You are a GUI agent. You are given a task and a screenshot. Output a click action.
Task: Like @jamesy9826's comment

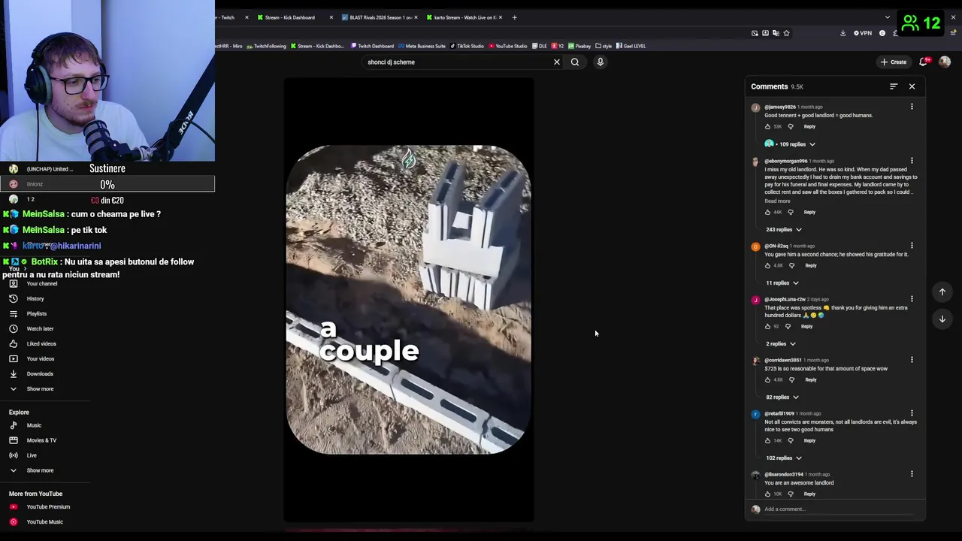click(767, 126)
